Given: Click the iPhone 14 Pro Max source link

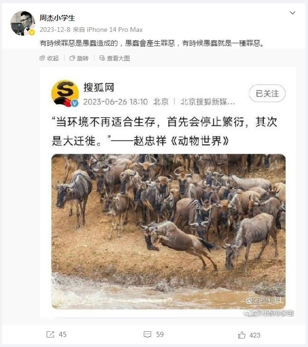Looking at the screenshot, I should (x=115, y=29).
